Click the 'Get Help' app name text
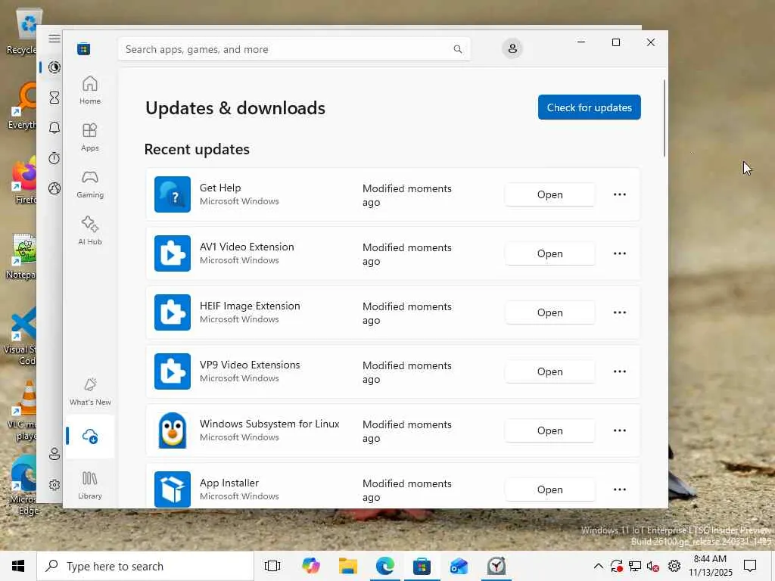This screenshot has height=581, width=775. click(x=220, y=188)
